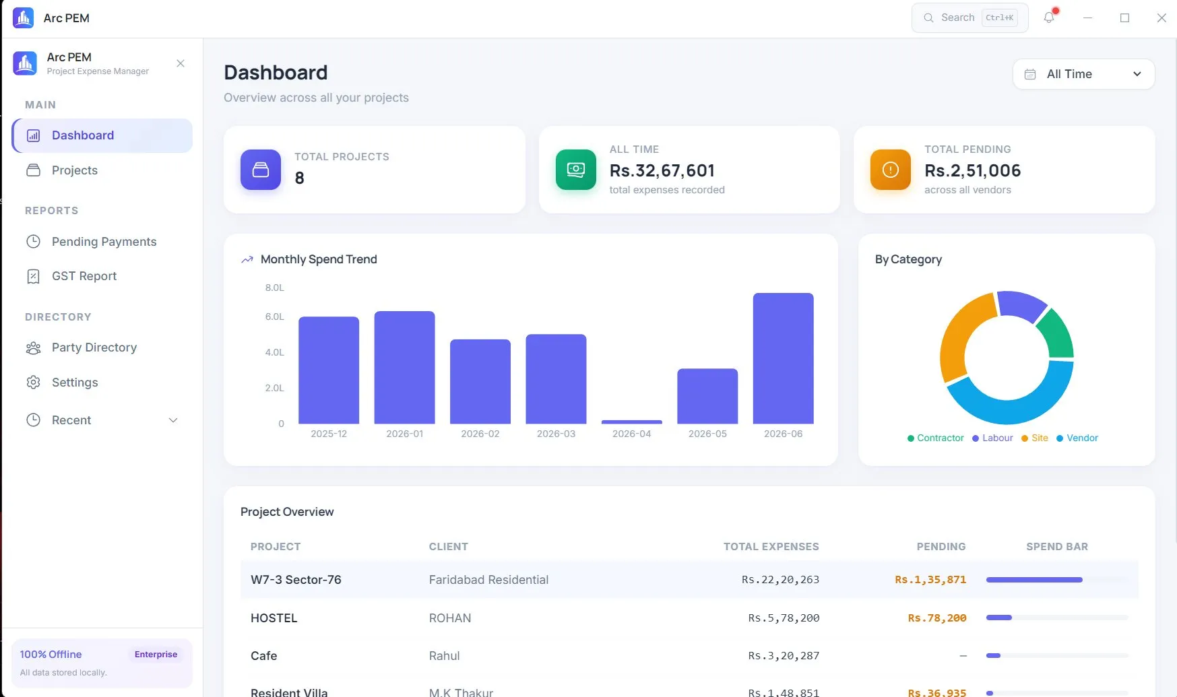Expand the Recent section chevron

coord(173,420)
